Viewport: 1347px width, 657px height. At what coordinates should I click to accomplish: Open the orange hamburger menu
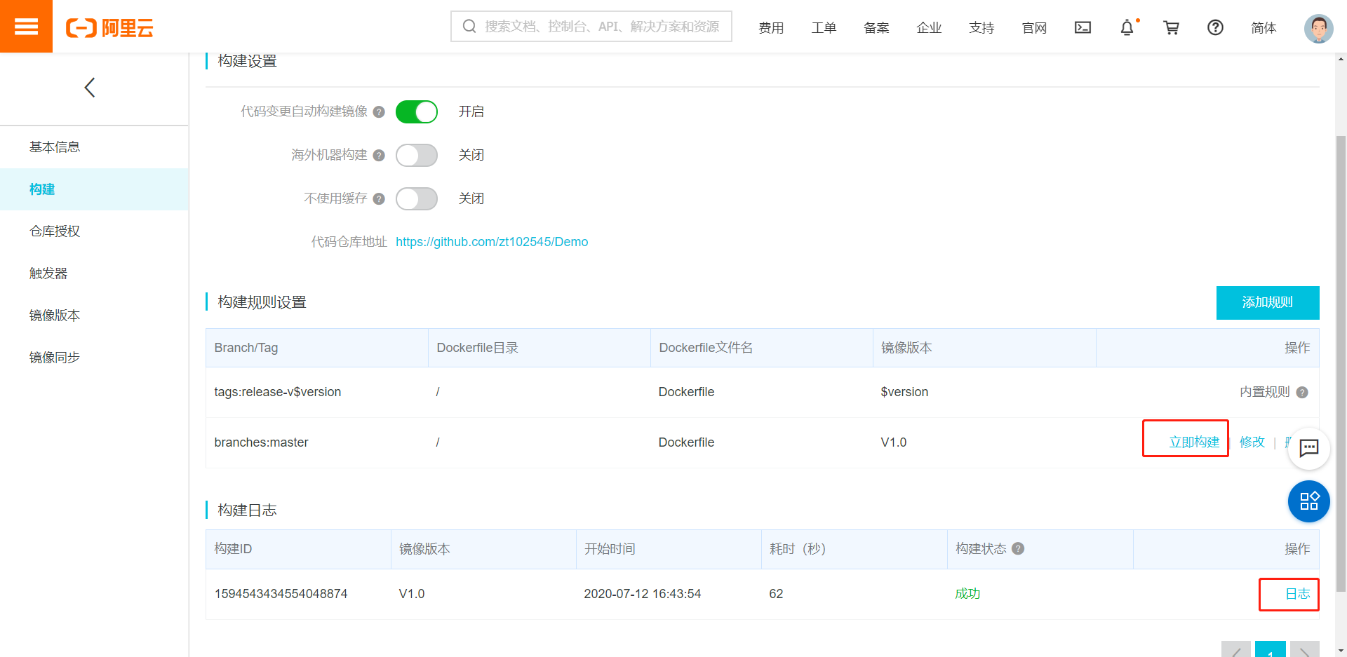point(26,26)
